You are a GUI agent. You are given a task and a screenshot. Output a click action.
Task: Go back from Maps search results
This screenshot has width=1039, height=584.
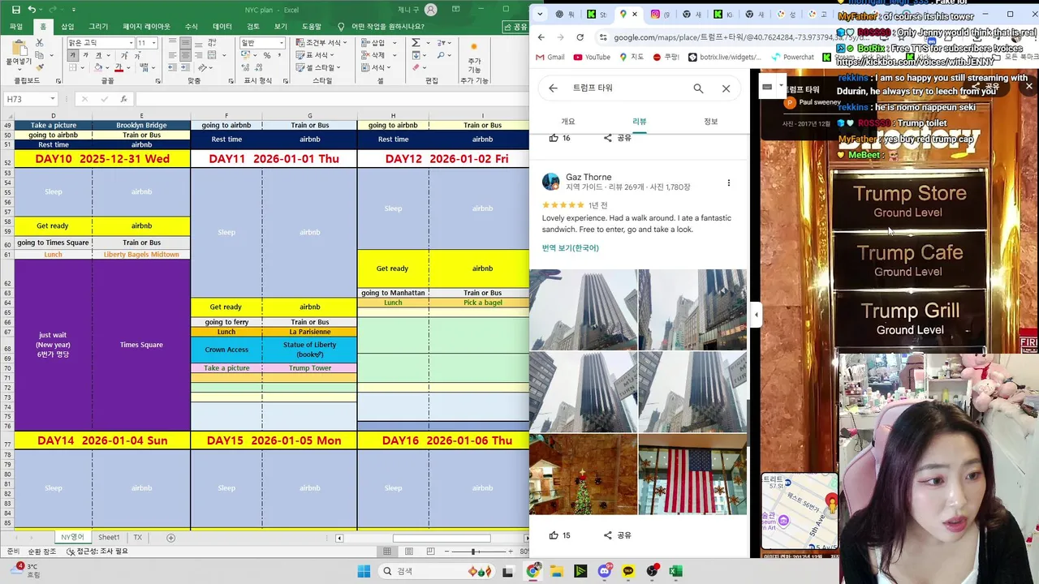[553, 88]
